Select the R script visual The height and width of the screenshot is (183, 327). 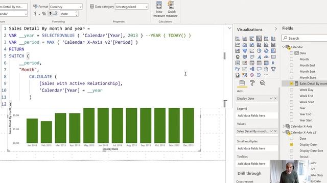(273, 63)
